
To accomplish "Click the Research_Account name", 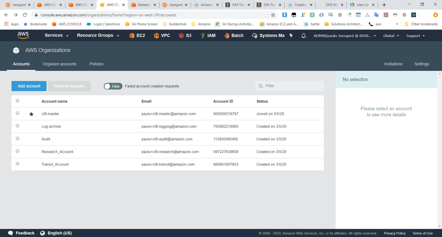I will (57, 152).
